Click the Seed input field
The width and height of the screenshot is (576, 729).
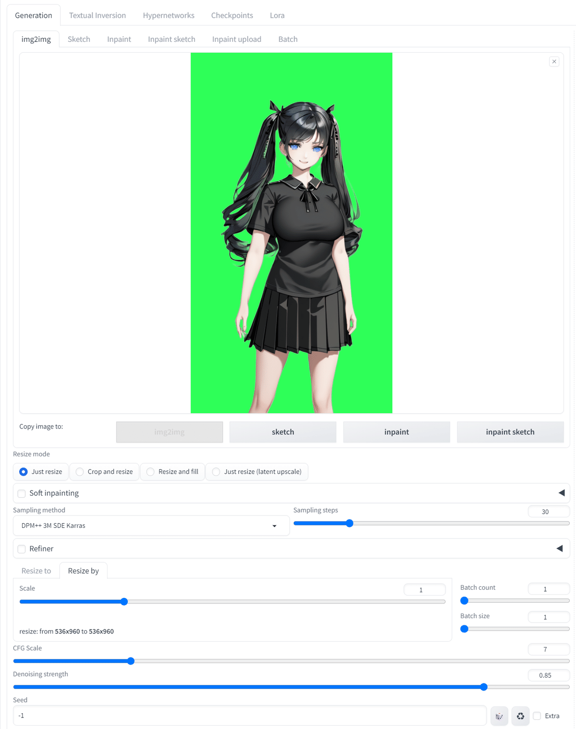[x=250, y=716]
